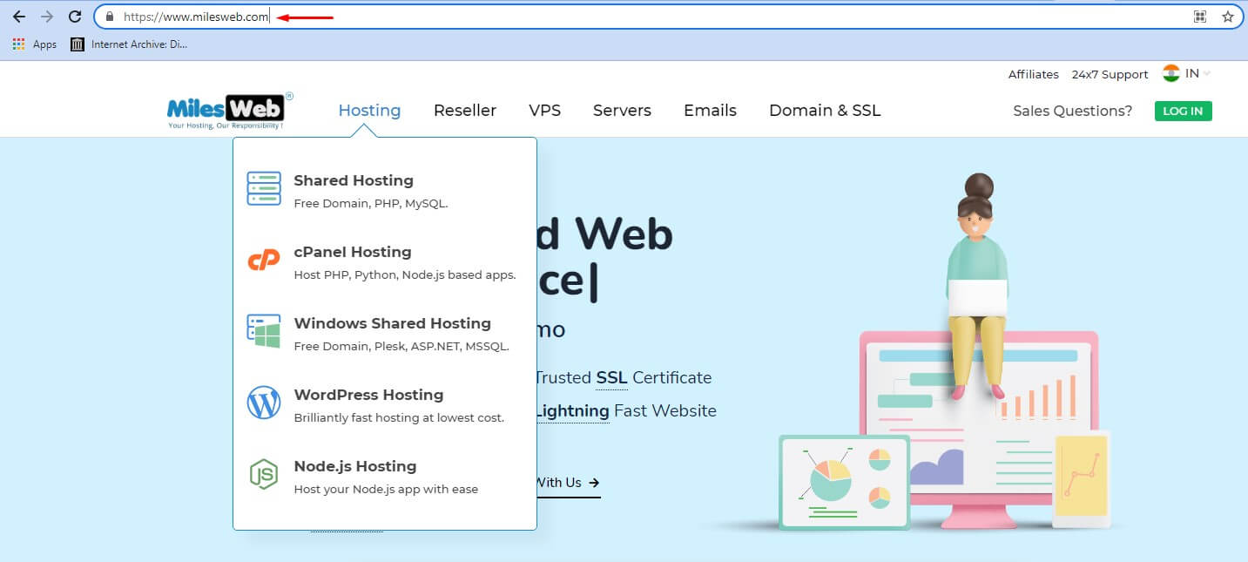Click the browser forward arrow
Image resolution: width=1248 pixels, height=562 pixels.
47,17
